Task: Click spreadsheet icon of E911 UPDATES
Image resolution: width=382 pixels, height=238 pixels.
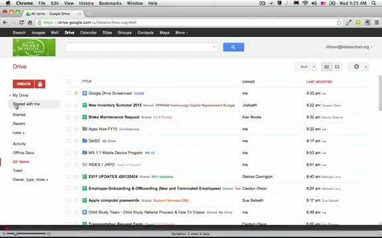Action: [x=84, y=177]
